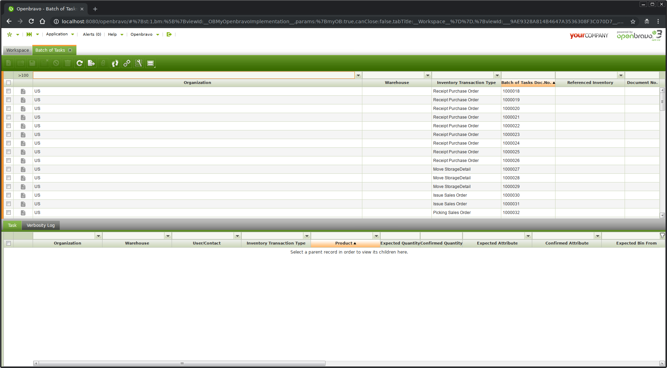
Task: Check the row checkbox for document 1000019
Action: tap(9, 100)
